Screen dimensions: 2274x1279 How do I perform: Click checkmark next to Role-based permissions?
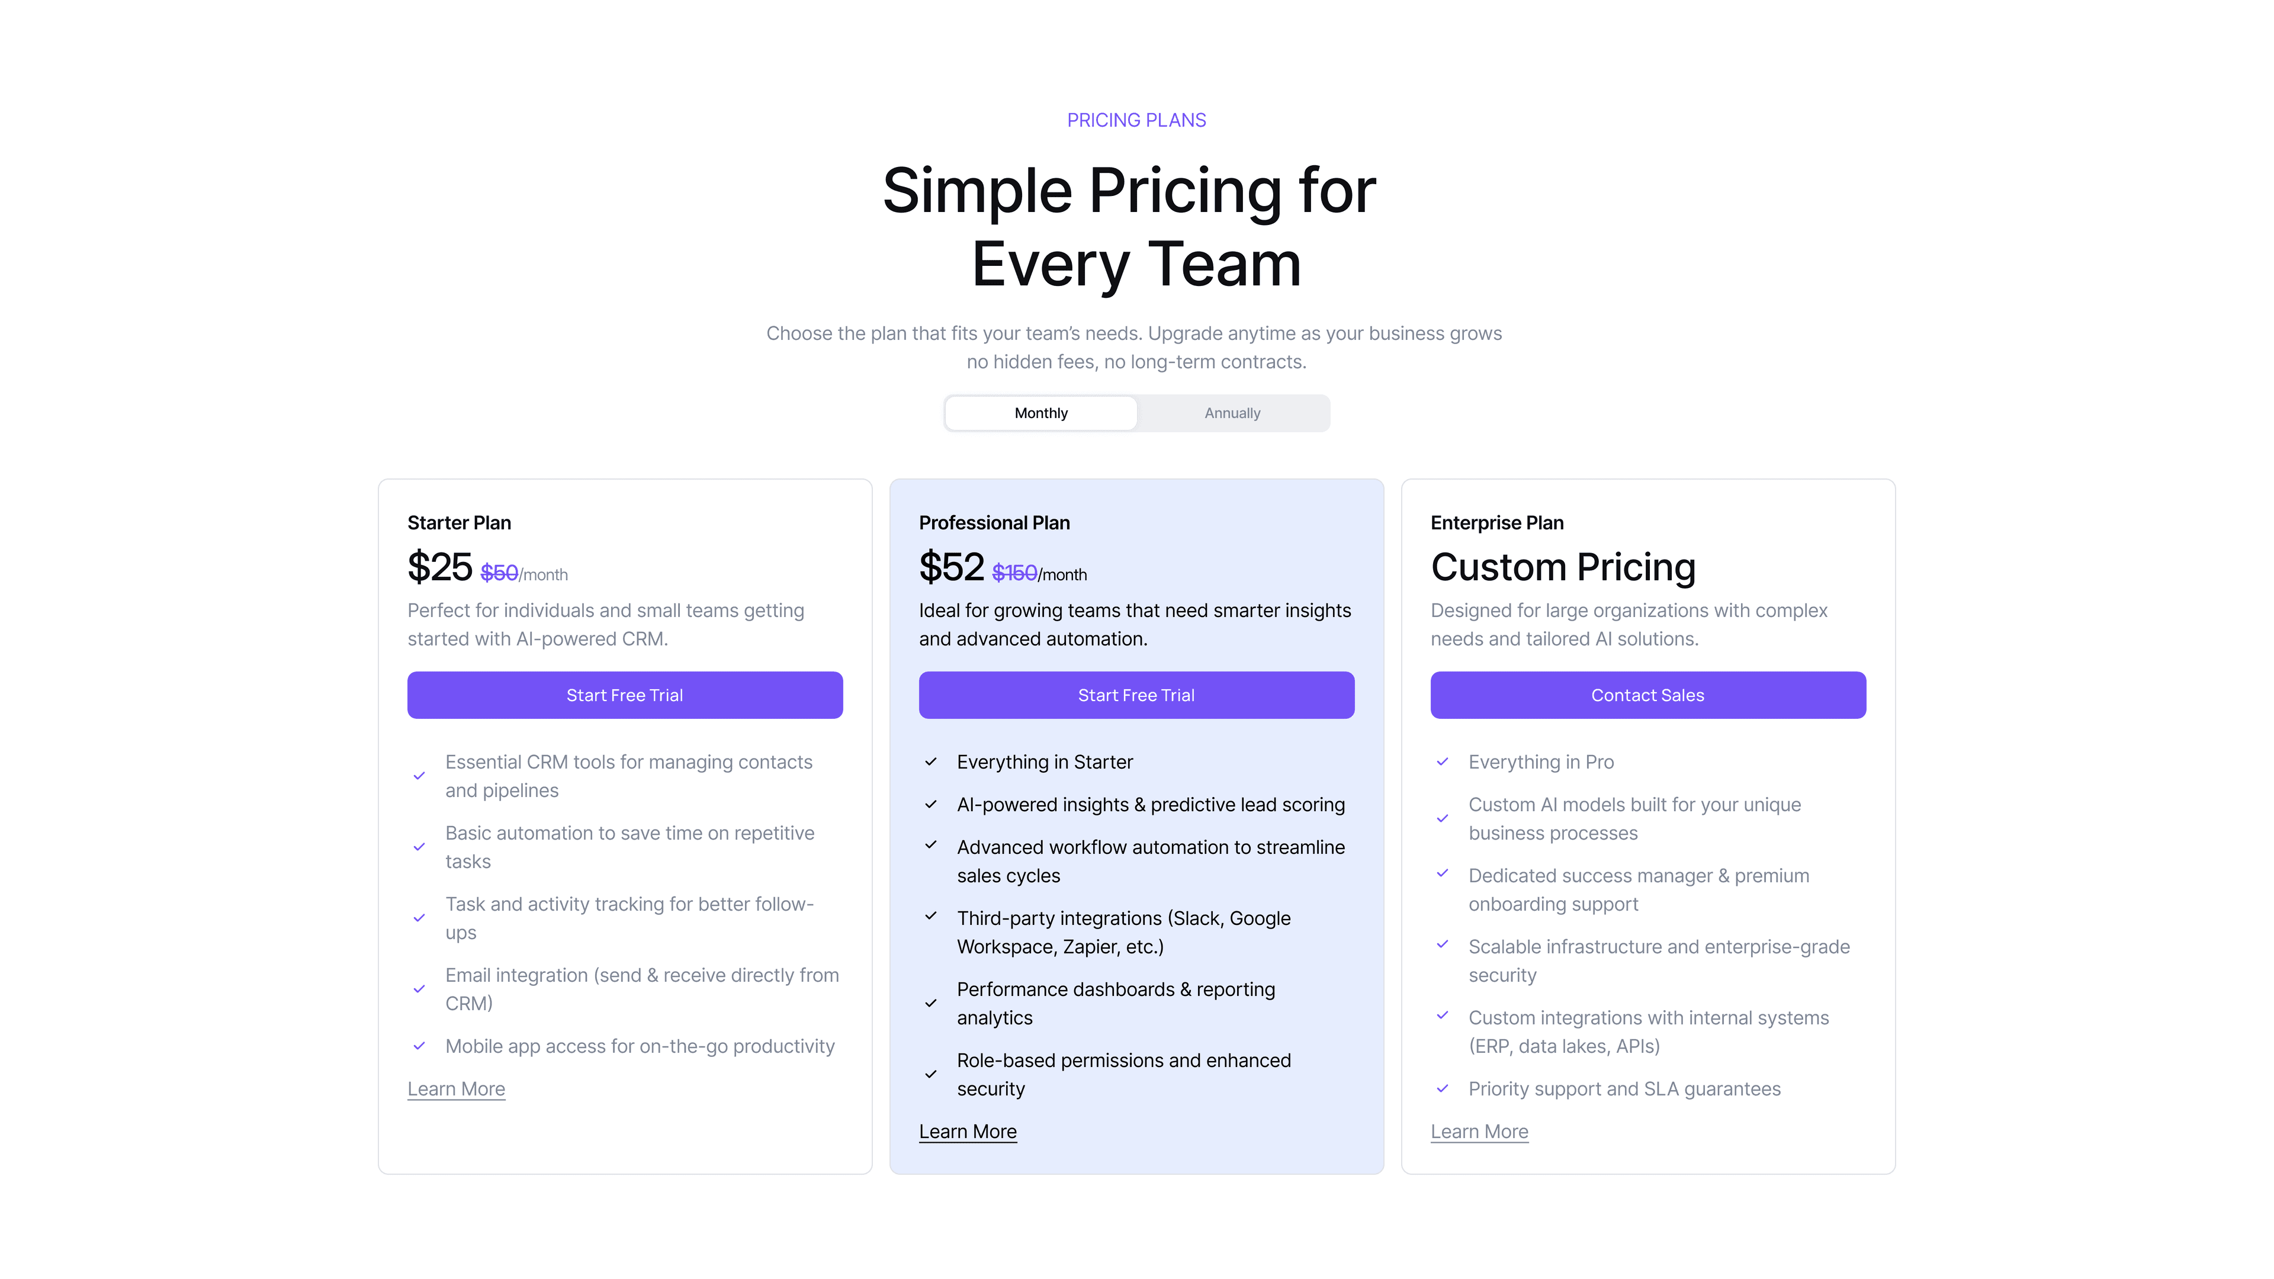pos(930,1074)
